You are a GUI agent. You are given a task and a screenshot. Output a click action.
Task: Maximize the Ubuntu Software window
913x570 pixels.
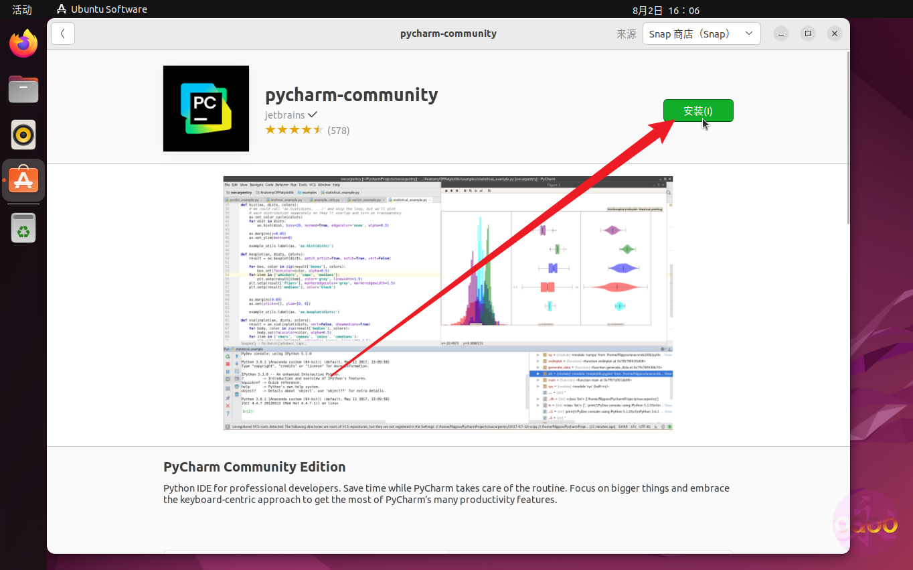[808, 33]
